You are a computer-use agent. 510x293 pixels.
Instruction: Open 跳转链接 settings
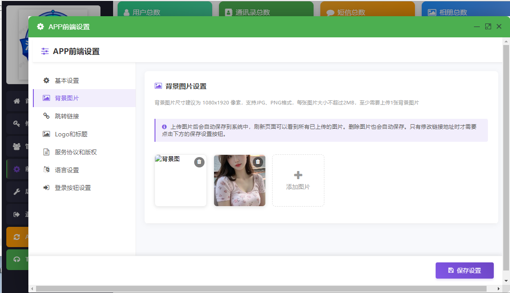[84, 116]
